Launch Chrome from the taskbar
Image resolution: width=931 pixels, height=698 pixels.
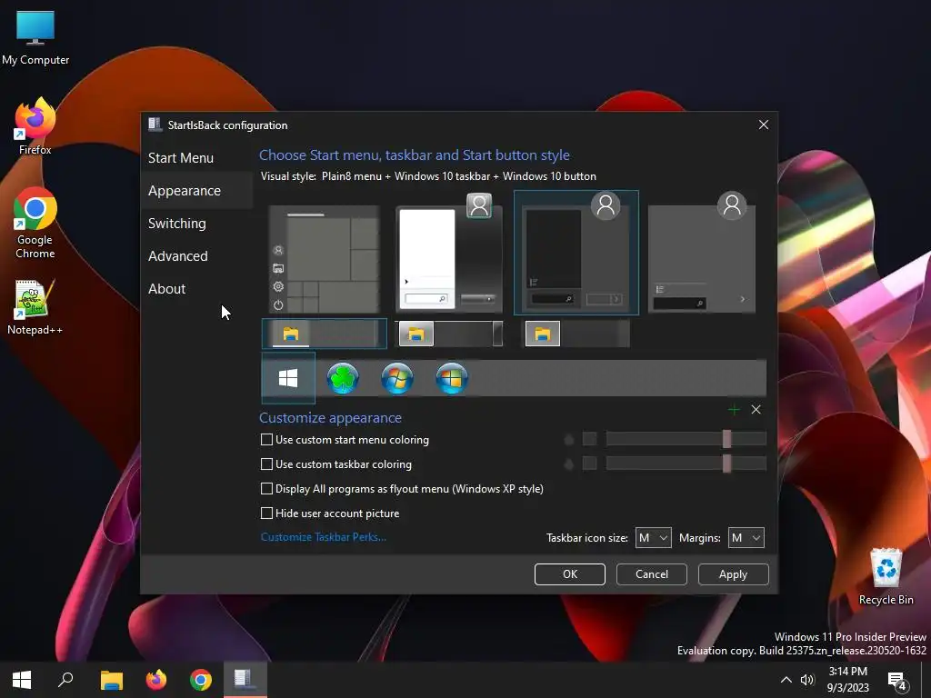201,680
